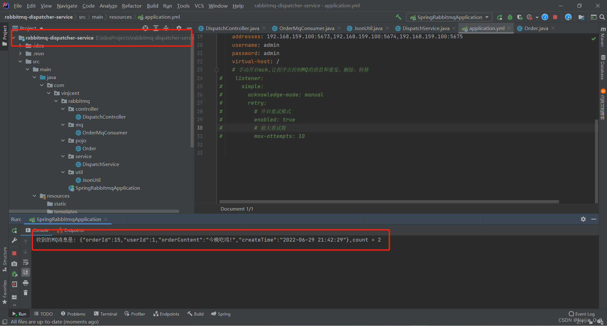Switch to the OrderMqConsumer.java tab
This screenshot has height=326, width=607.
[306, 28]
